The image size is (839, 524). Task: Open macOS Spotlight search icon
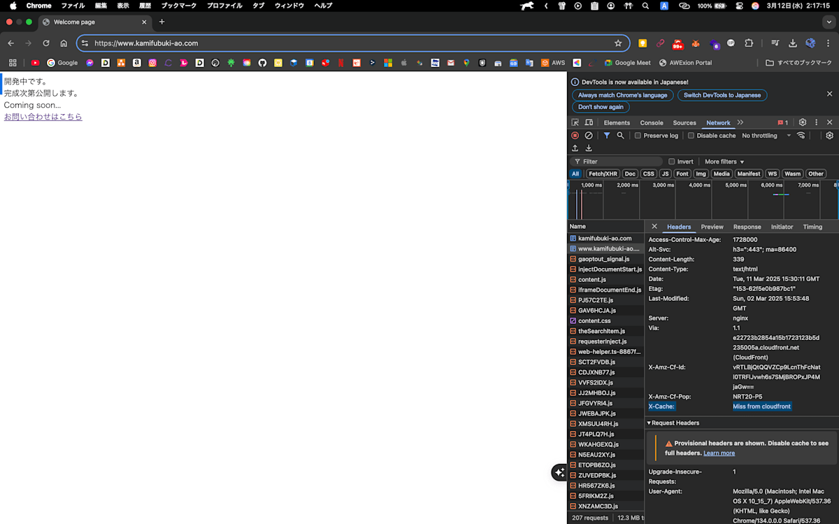645,6
